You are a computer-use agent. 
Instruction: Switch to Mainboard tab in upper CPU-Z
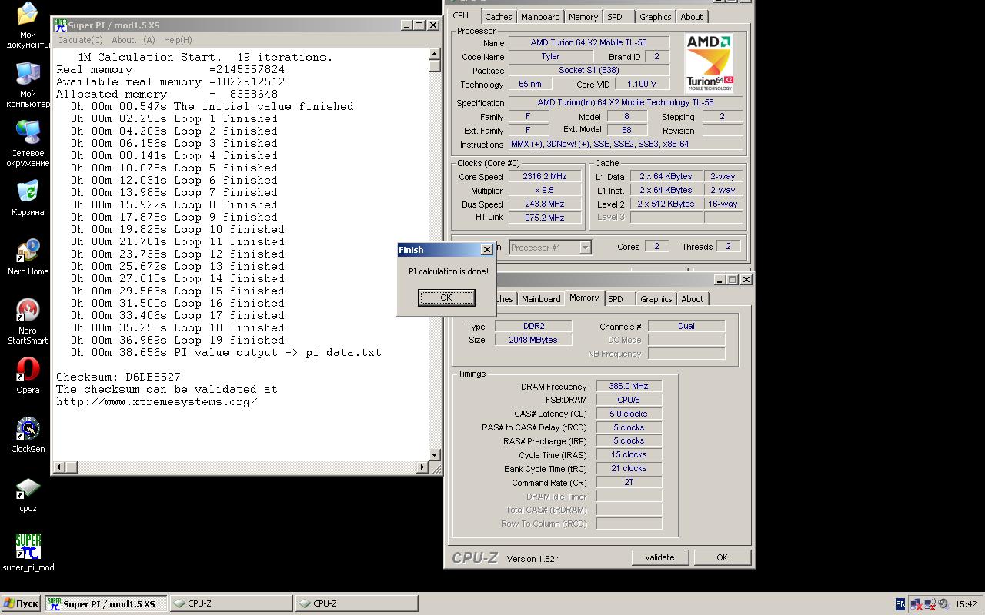tap(540, 17)
